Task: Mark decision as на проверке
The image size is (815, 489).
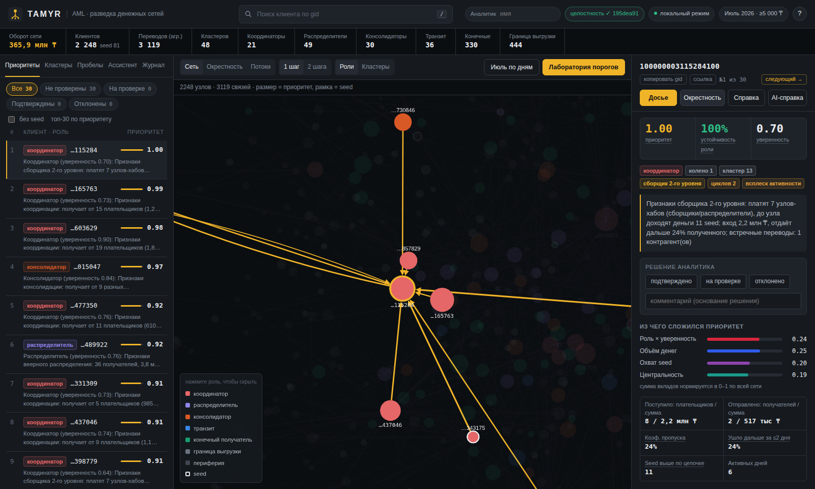Action: coord(723,282)
